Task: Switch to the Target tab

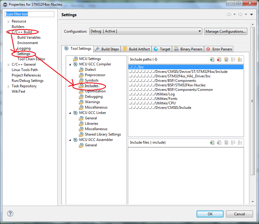Action: 162,49
